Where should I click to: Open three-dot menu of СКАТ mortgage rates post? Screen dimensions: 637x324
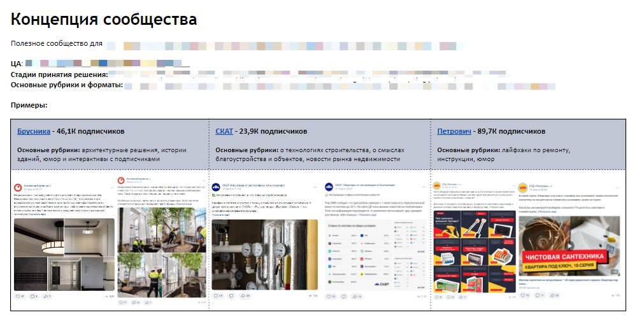tap(424, 187)
